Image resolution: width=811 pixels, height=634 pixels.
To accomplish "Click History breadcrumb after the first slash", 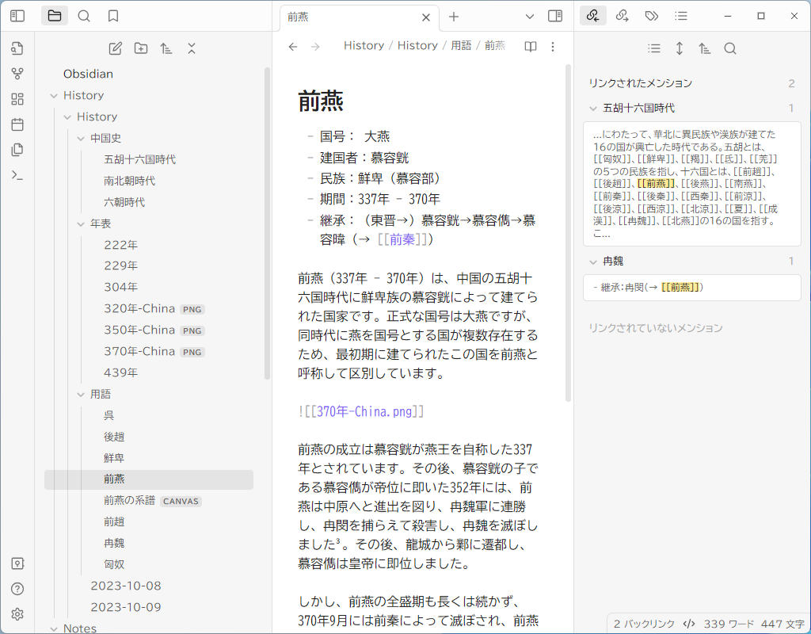I will coord(417,45).
